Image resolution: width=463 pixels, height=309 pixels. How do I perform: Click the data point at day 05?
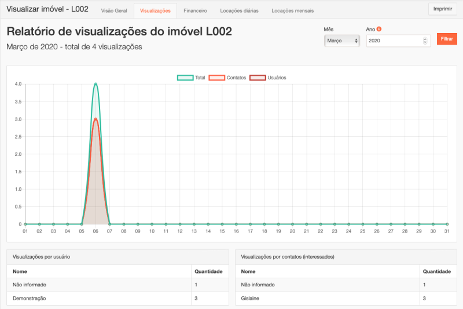tap(82, 224)
